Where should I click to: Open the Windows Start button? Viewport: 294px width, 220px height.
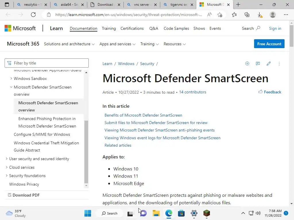[x=88, y=213]
